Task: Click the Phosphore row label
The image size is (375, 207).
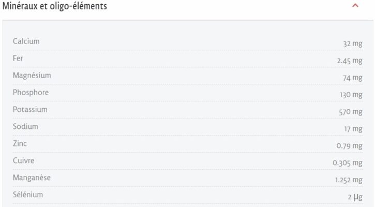Action: coord(31,93)
